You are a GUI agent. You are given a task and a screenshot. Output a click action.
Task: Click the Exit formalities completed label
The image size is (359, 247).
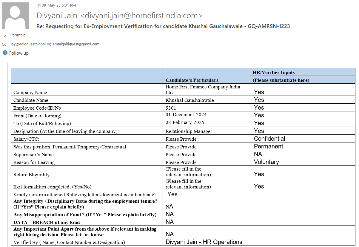[x=53, y=187]
